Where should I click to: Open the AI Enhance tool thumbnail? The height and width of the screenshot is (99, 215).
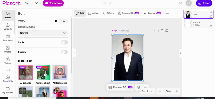pos(26,73)
